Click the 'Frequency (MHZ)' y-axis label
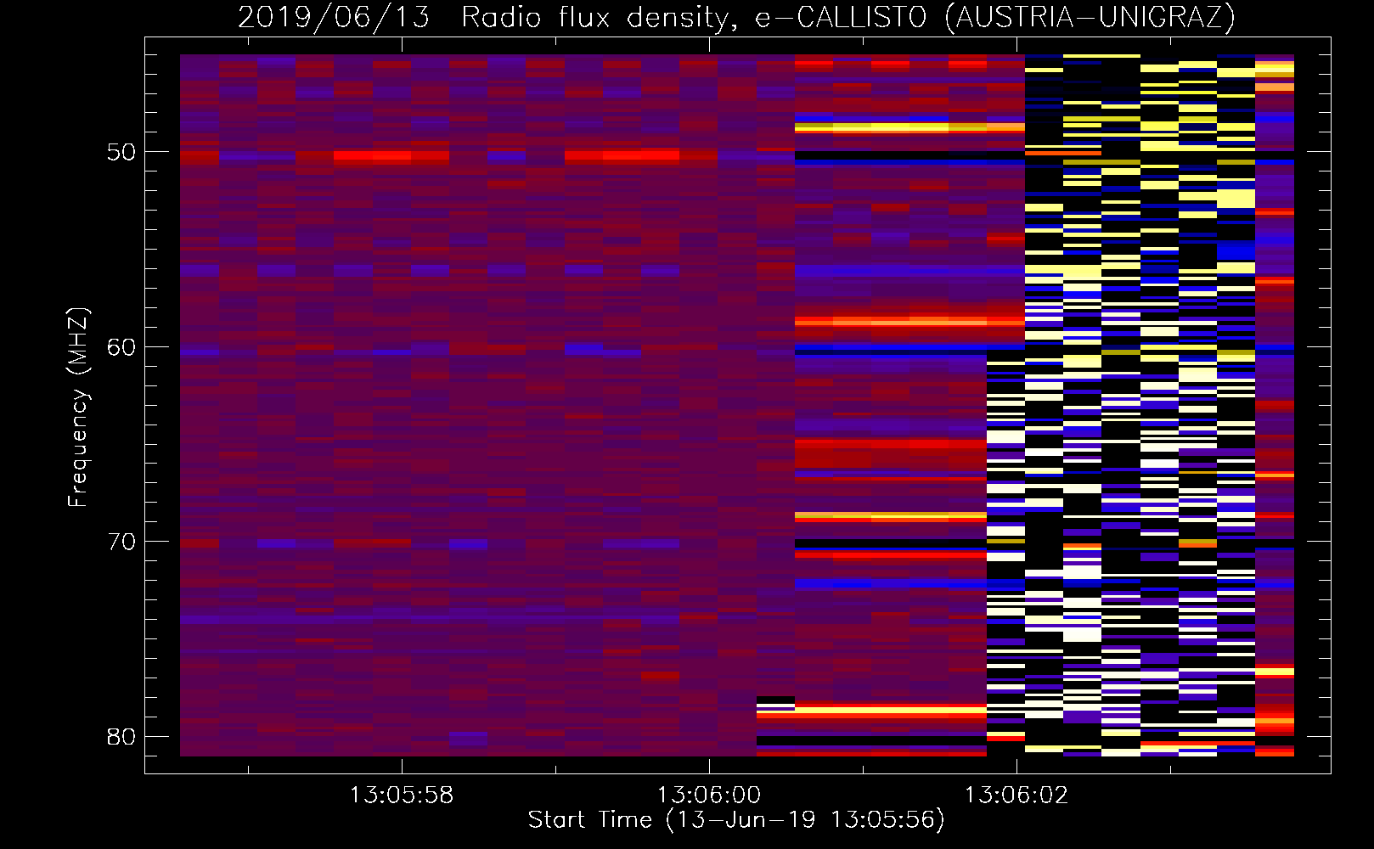Viewport: 1374px width, 849px height. pos(78,408)
